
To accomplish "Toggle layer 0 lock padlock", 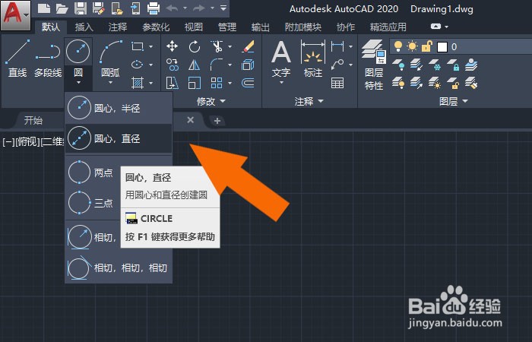I will (x=427, y=46).
